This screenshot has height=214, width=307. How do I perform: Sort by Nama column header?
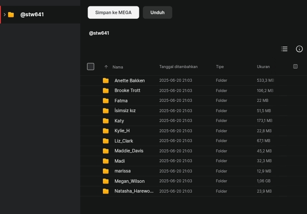(x=117, y=67)
